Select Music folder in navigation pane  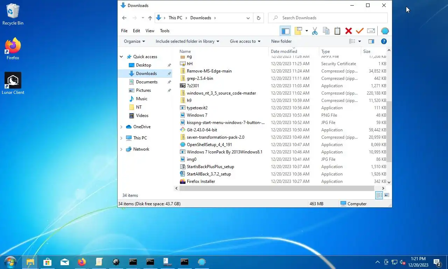[142, 99]
